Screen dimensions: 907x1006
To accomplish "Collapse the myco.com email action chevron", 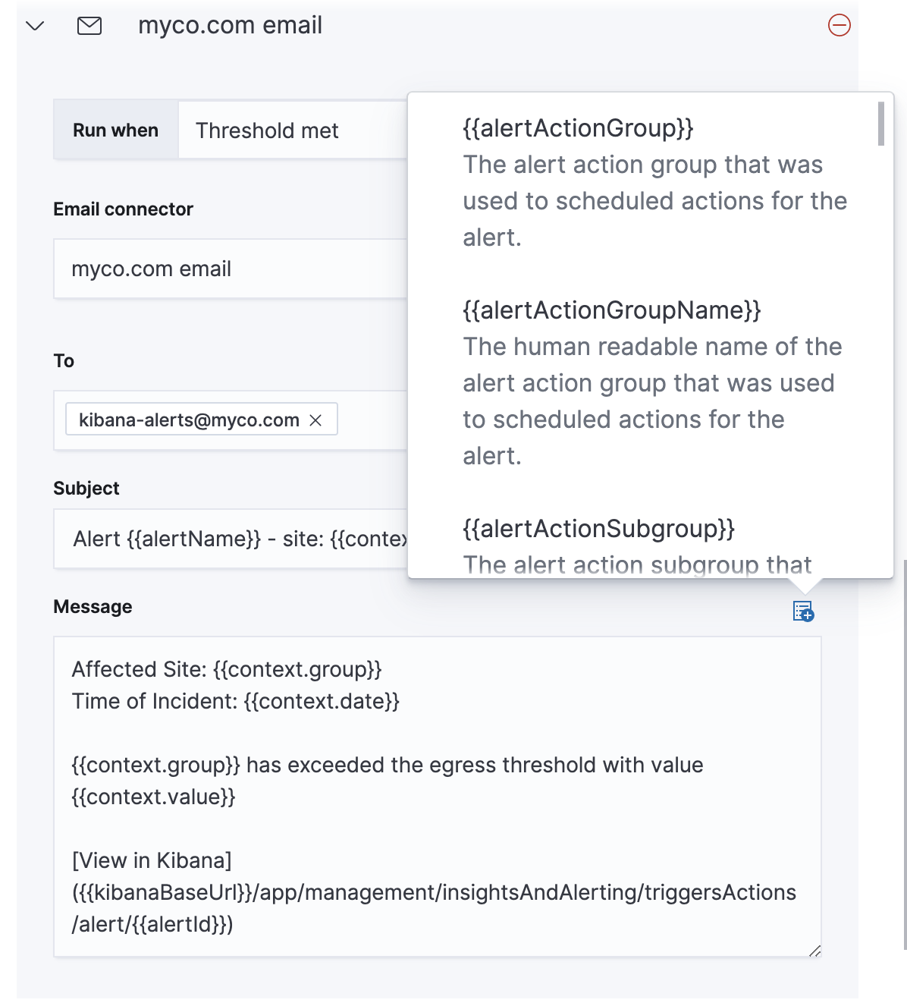I will coord(35,26).
